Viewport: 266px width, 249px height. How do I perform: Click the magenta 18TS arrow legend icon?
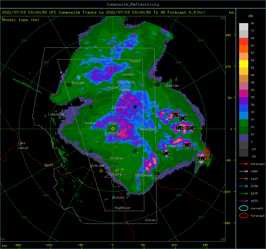[244, 201]
